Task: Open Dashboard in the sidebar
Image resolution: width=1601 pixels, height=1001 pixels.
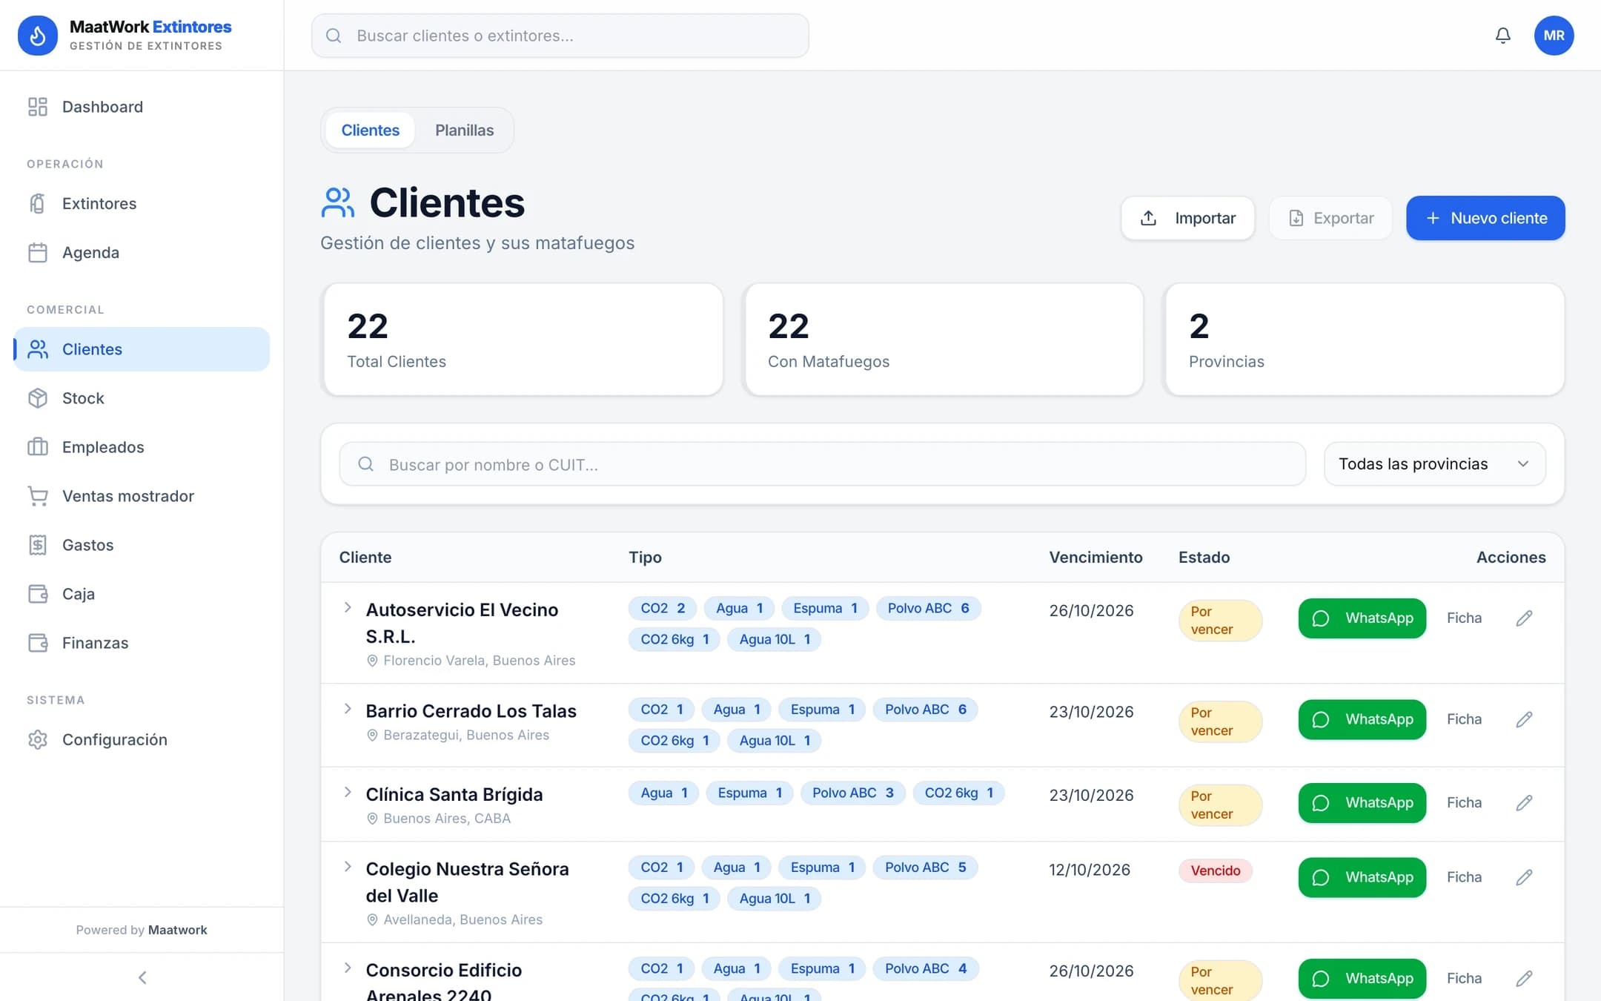Action: pos(142,107)
